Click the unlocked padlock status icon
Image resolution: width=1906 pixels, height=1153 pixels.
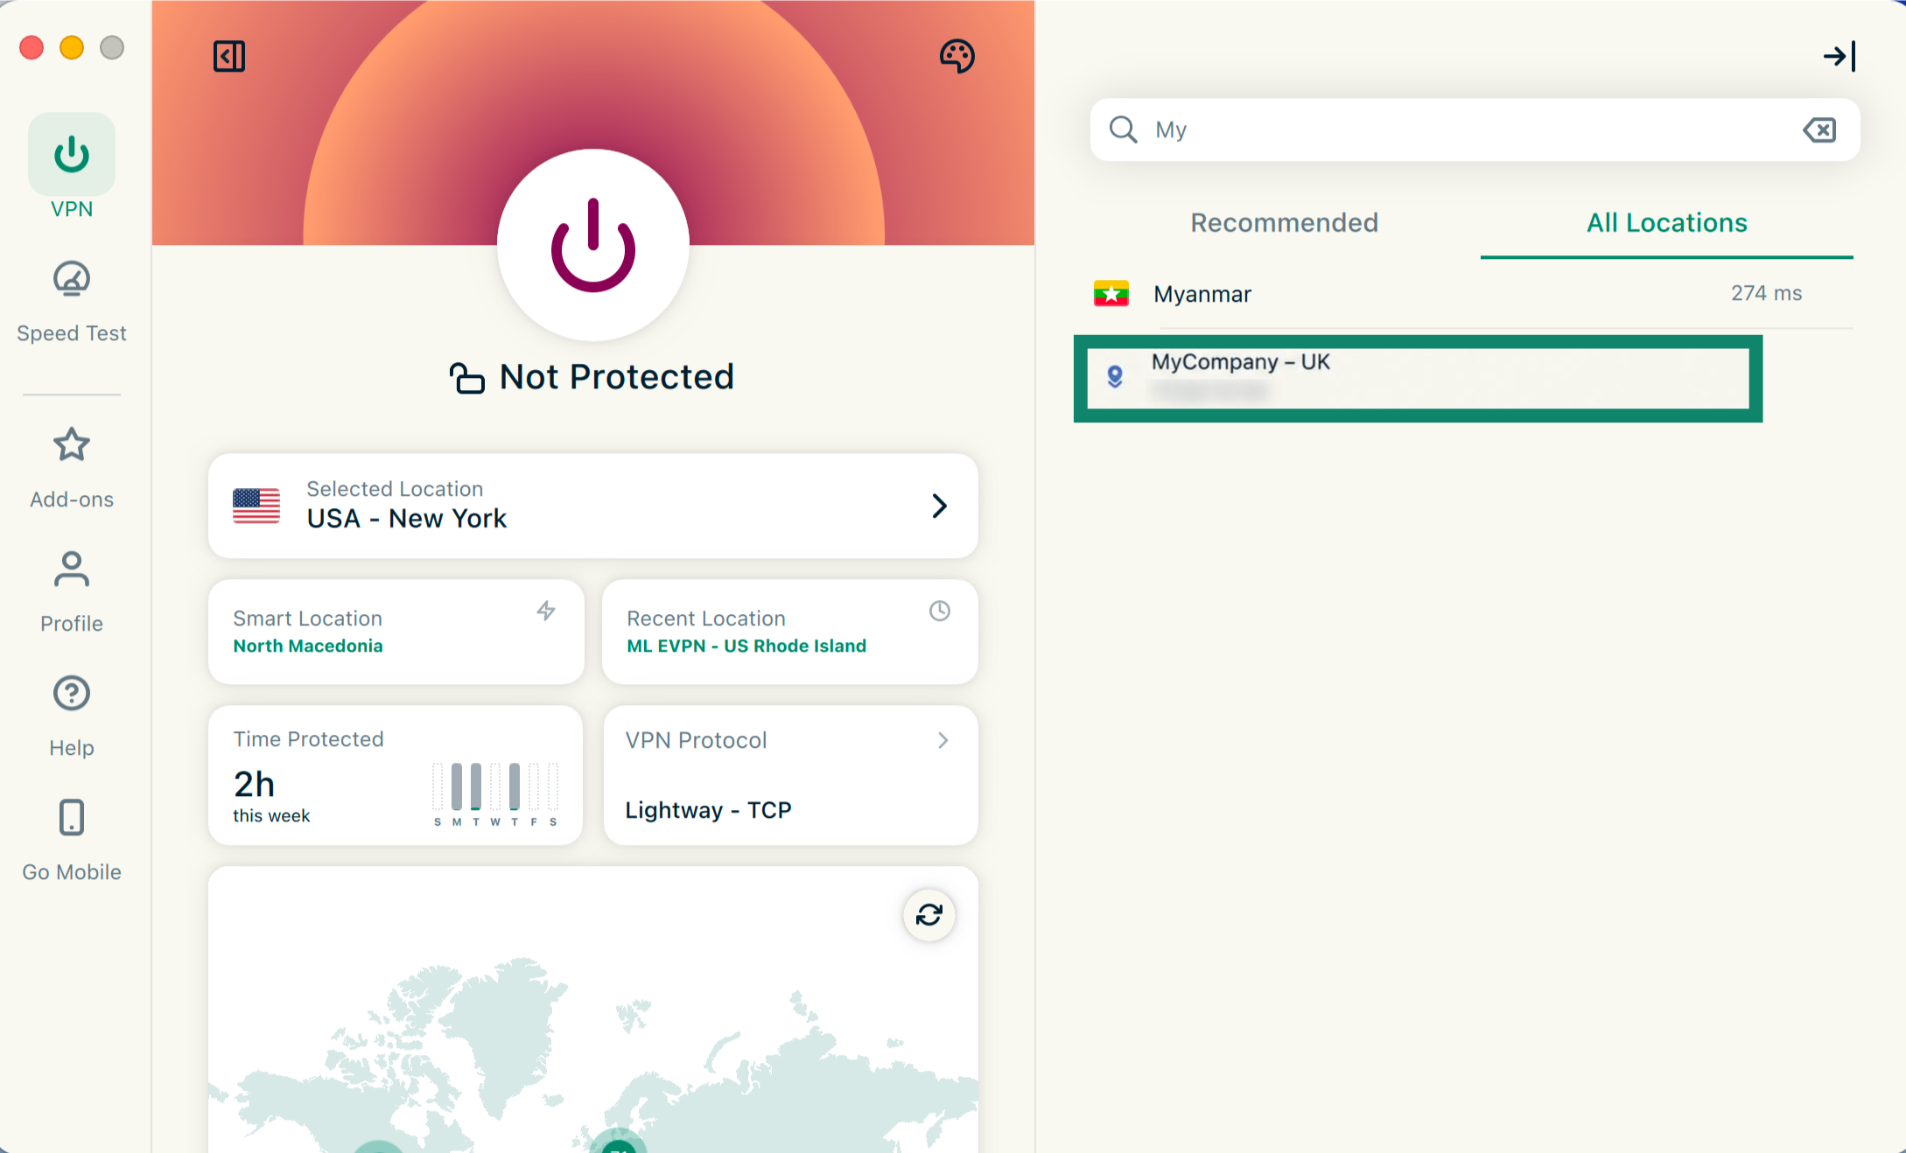467,378
